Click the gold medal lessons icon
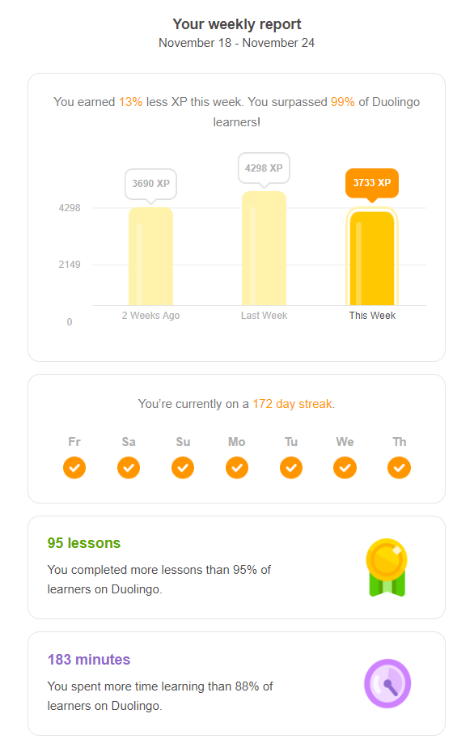Image resolution: width=474 pixels, height=752 pixels. [x=387, y=567]
